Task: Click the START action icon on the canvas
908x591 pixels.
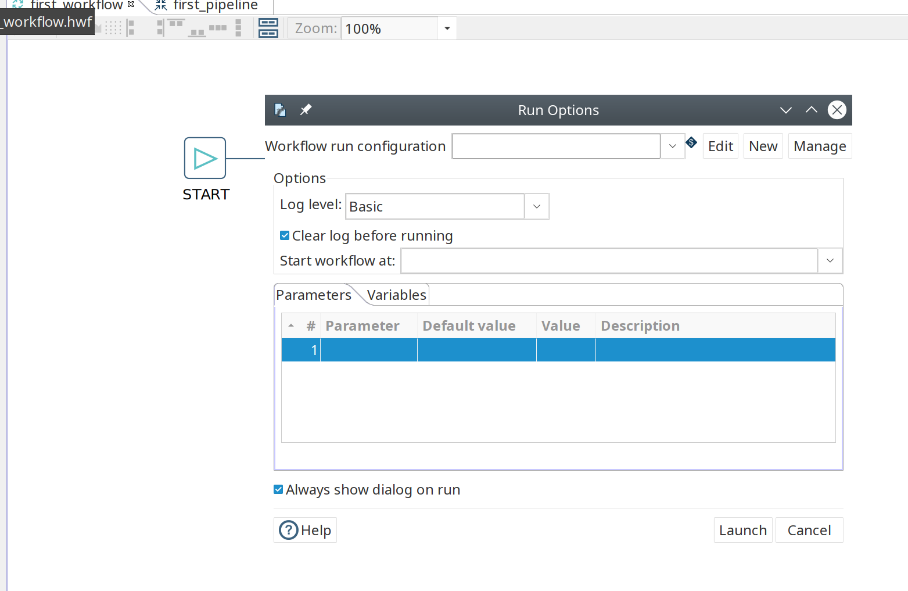Action: coord(204,158)
